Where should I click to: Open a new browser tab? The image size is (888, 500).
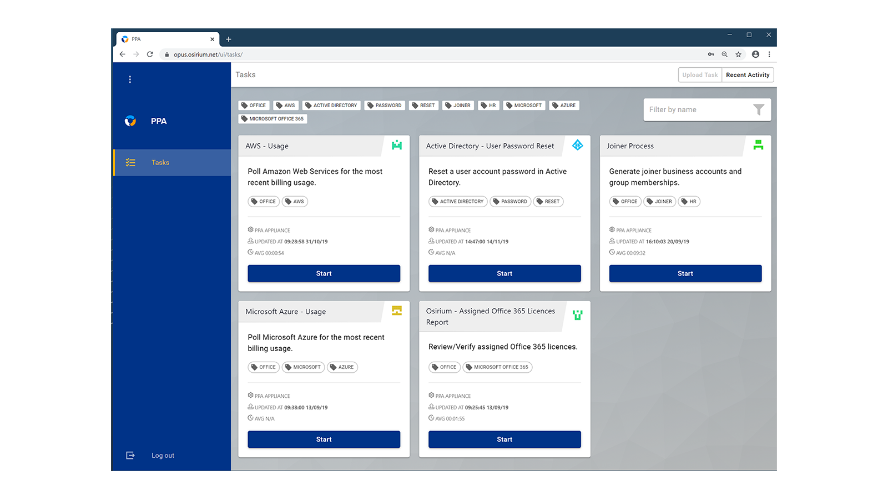(x=229, y=39)
